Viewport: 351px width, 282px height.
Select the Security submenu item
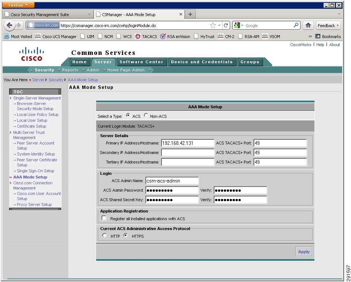pyautogui.click(x=44, y=70)
